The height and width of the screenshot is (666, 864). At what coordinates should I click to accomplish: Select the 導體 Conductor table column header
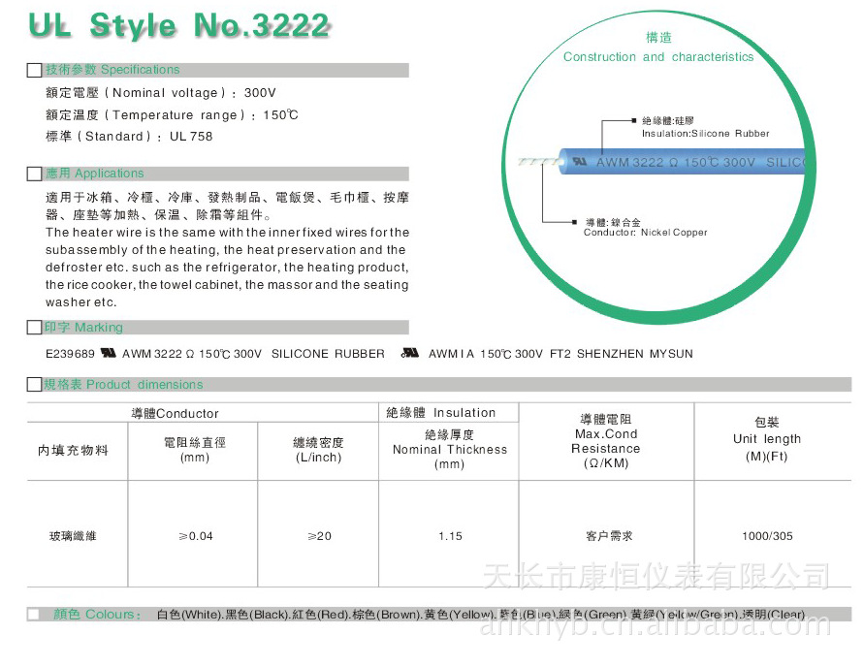176,414
